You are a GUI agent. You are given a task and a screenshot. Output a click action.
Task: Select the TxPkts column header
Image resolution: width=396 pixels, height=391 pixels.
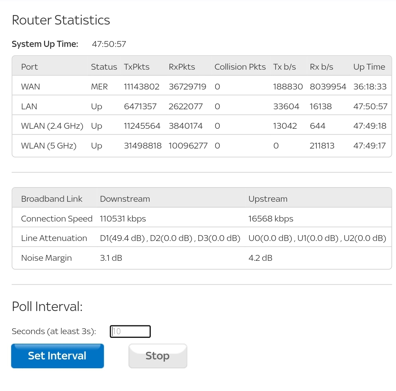click(136, 67)
